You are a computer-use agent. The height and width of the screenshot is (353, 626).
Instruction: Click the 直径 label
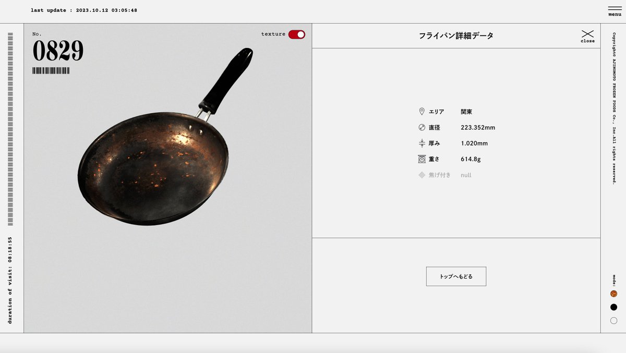[x=435, y=128]
